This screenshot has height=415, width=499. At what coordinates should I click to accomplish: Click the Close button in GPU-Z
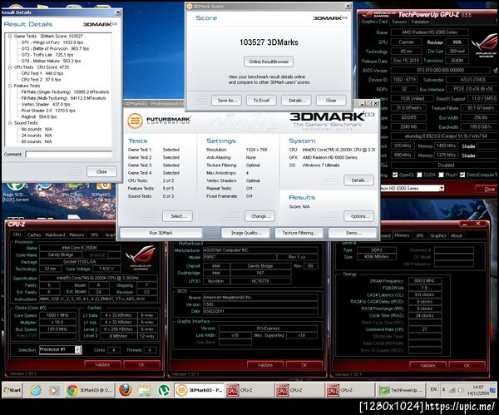point(489,189)
